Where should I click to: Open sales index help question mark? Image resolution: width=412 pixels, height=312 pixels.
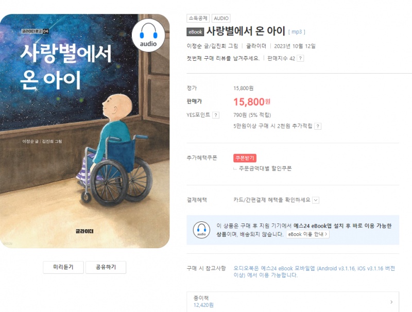pos(300,58)
